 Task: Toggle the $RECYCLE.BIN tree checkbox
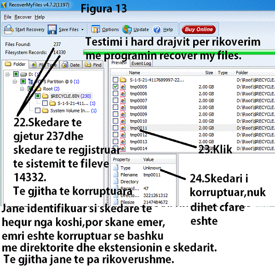[x=38, y=96]
